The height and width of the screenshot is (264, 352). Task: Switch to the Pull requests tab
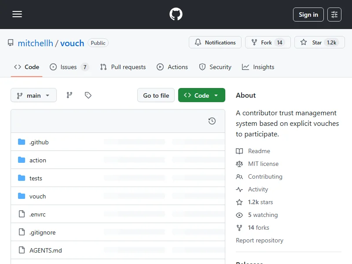(x=123, y=67)
